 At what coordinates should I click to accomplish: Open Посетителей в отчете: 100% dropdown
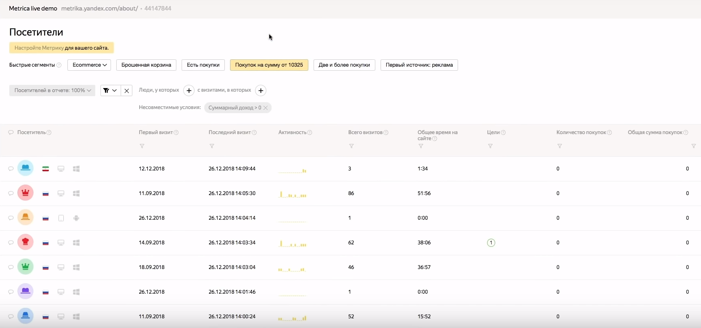tap(52, 90)
